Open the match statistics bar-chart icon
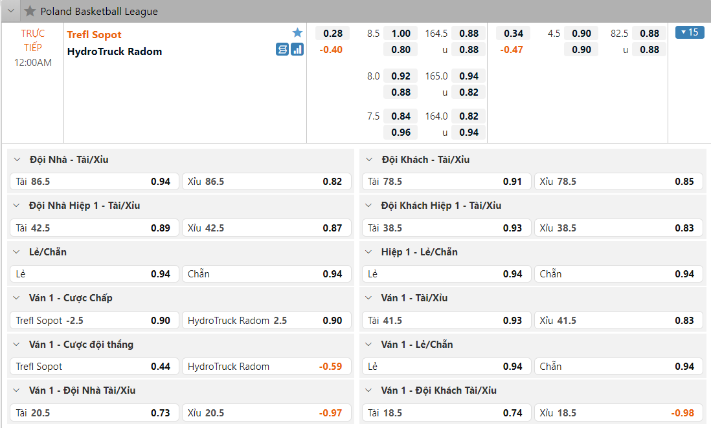Screen dimensions: 711x428 (x=297, y=49)
